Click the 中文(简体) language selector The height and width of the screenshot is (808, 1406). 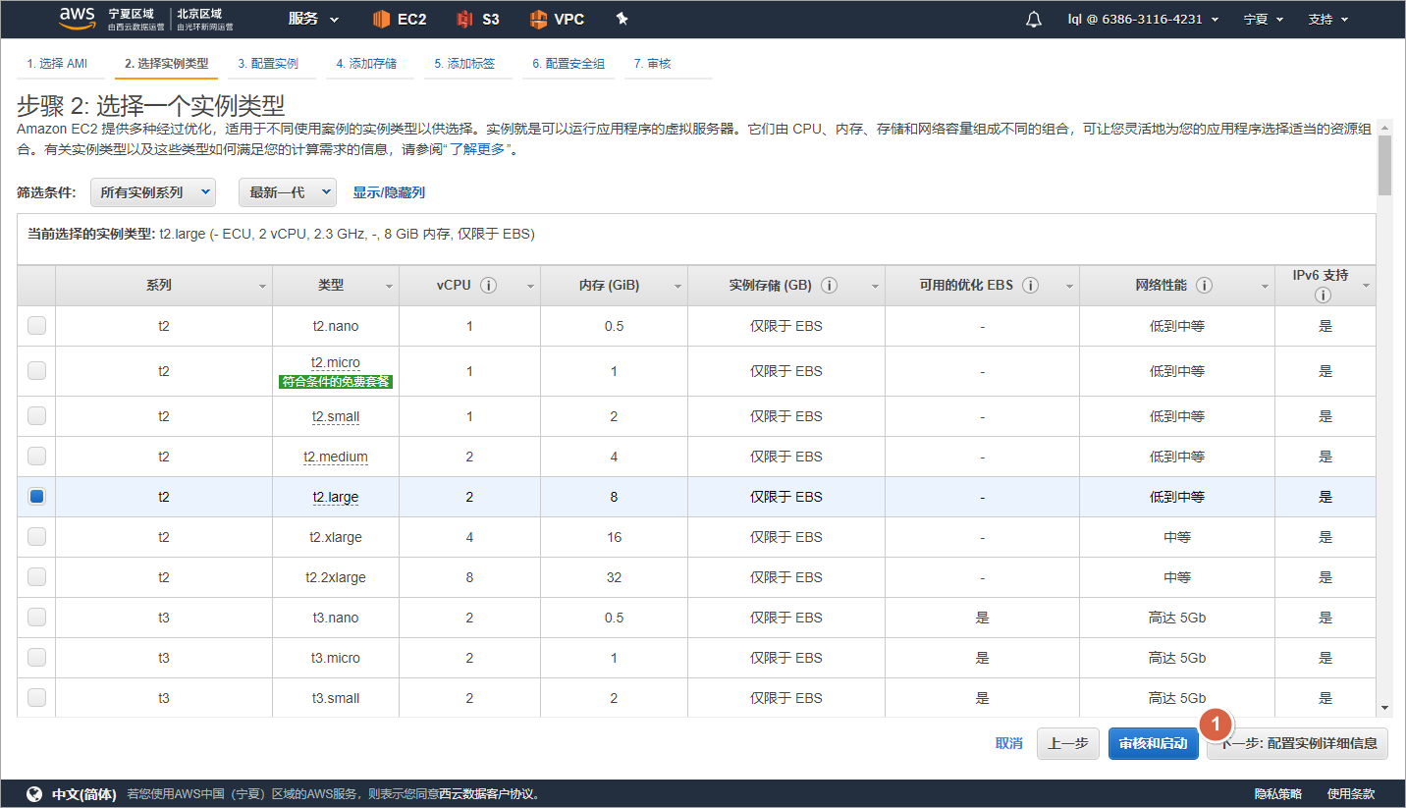[83, 794]
